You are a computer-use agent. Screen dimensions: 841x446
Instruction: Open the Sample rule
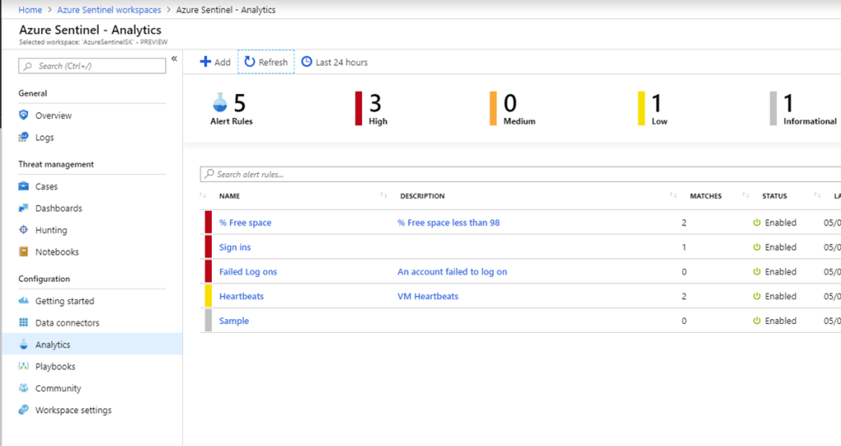coord(234,321)
